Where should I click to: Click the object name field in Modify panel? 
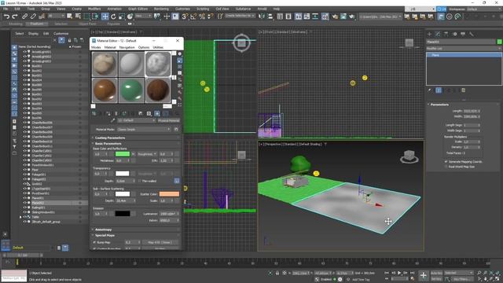tap(461, 42)
